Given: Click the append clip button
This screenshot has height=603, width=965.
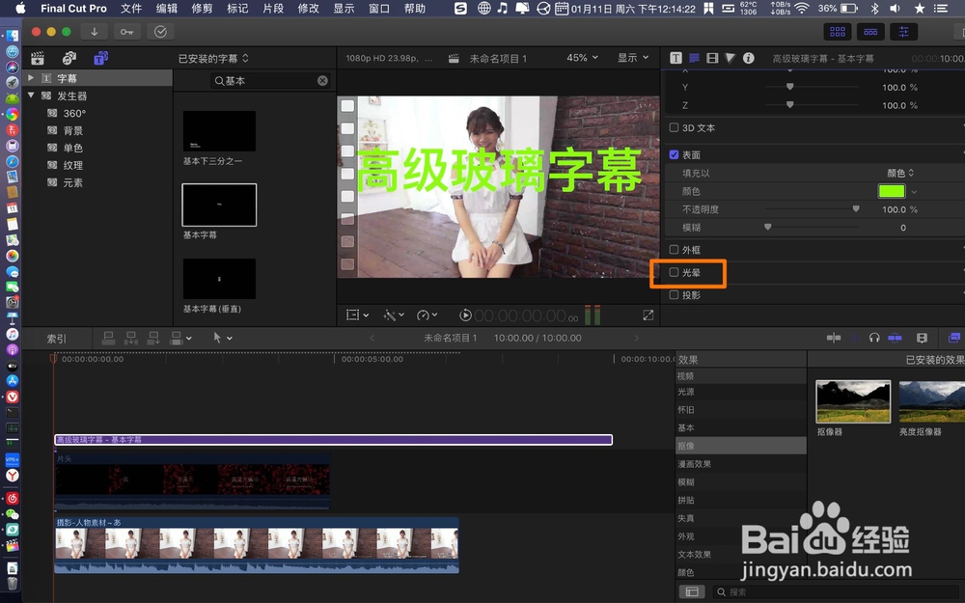Looking at the screenshot, I should coord(153,338).
